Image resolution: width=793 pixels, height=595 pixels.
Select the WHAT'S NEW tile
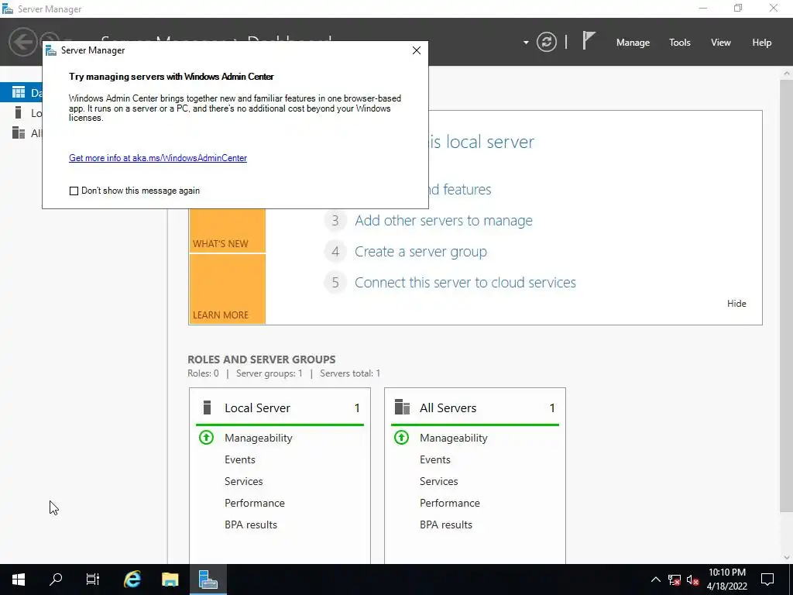pos(227,231)
